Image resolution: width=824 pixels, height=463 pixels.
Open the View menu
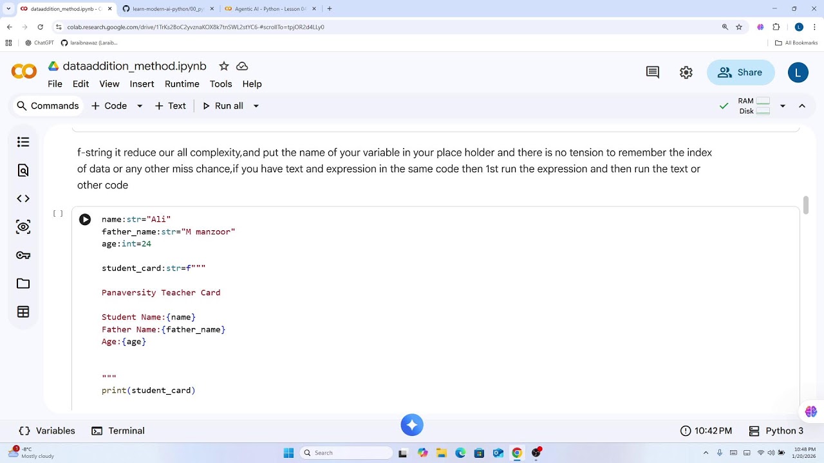pos(109,84)
